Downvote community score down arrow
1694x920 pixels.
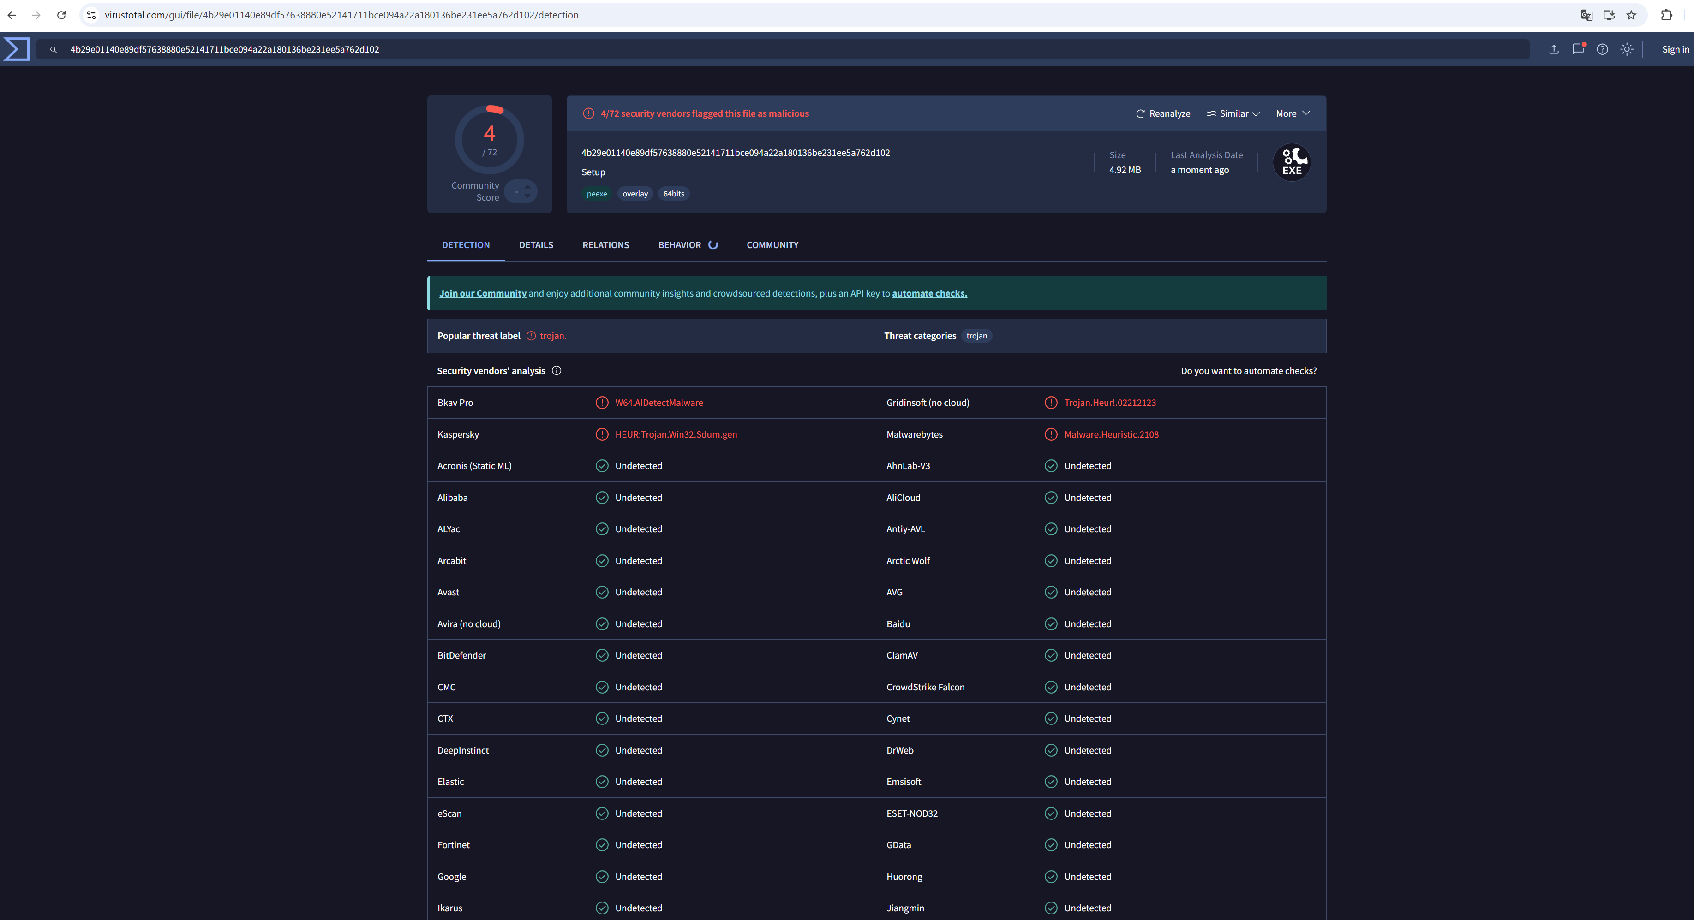pos(527,196)
